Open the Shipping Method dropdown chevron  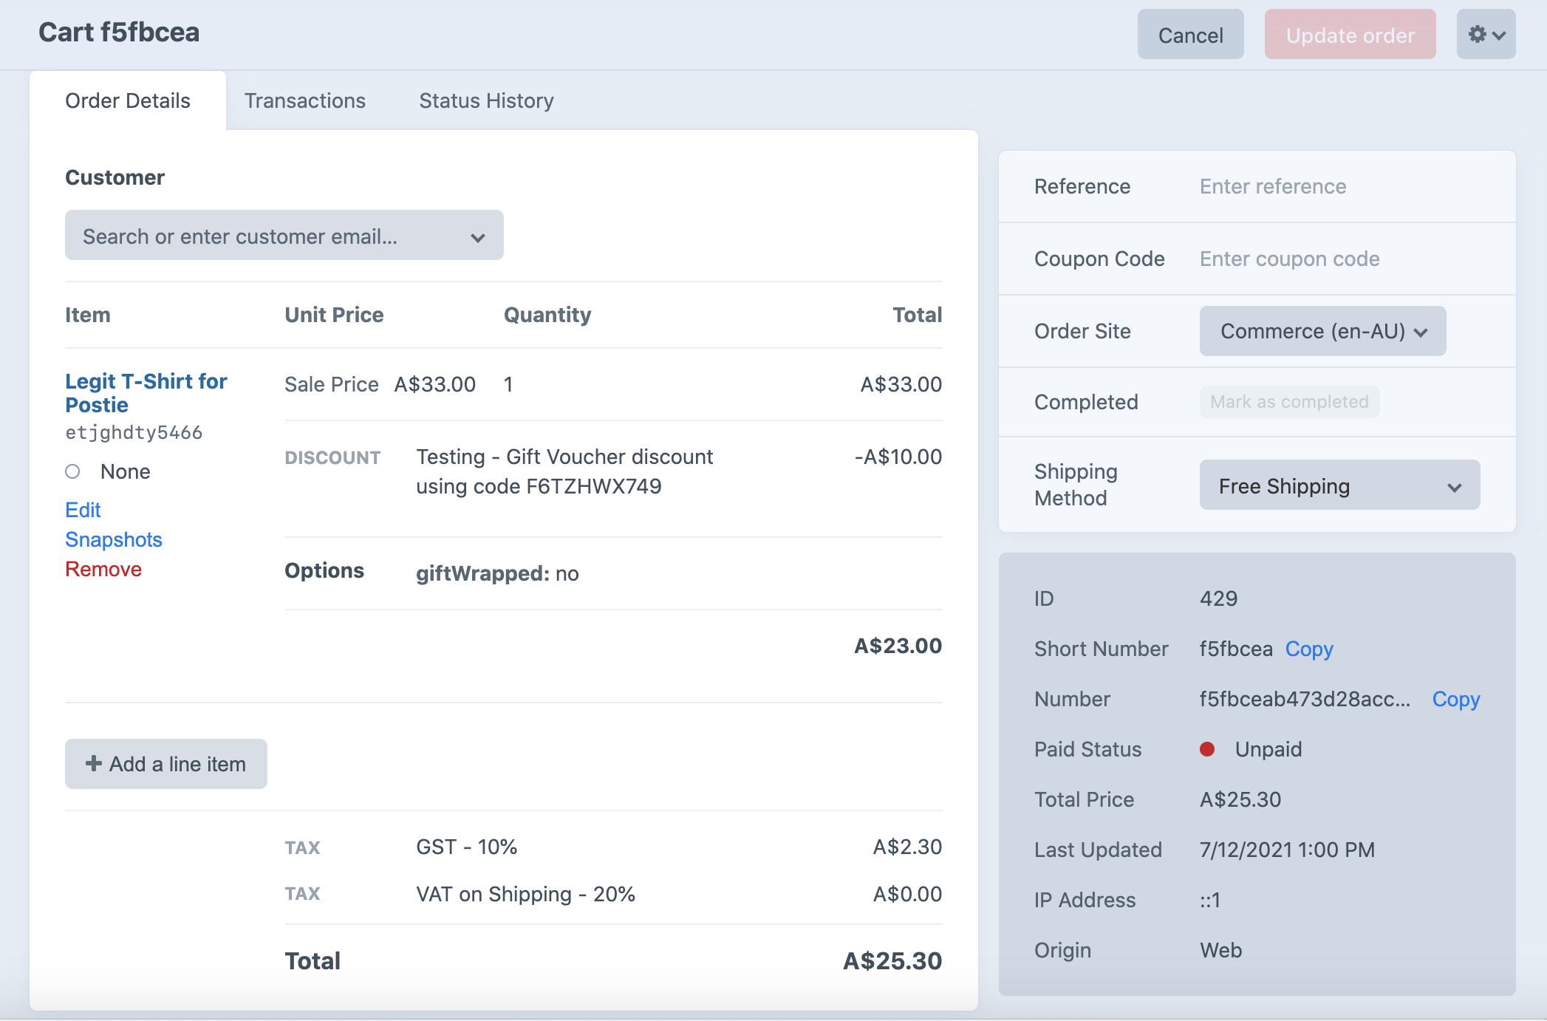point(1454,486)
